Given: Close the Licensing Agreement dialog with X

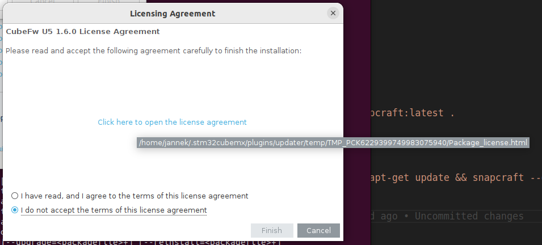Looking at the screenshot, I should (x=333, y=13).
